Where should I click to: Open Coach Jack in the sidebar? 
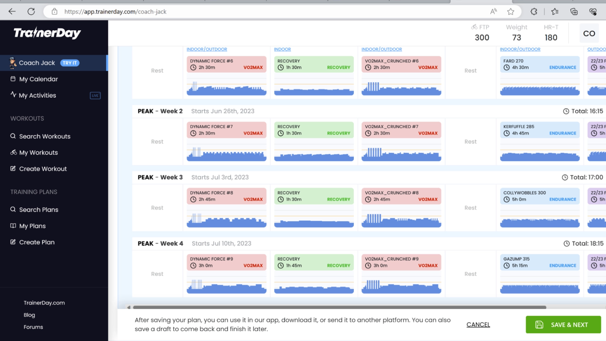37,63
